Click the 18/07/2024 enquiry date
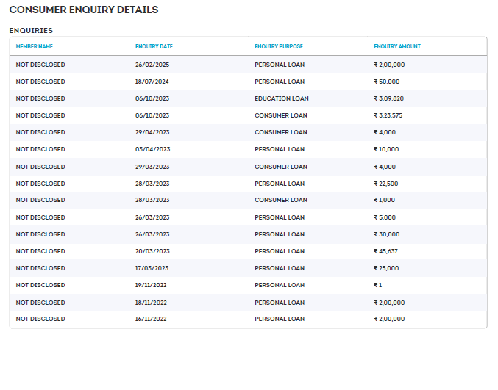This screenshot has height=390, width=498. 152,82
